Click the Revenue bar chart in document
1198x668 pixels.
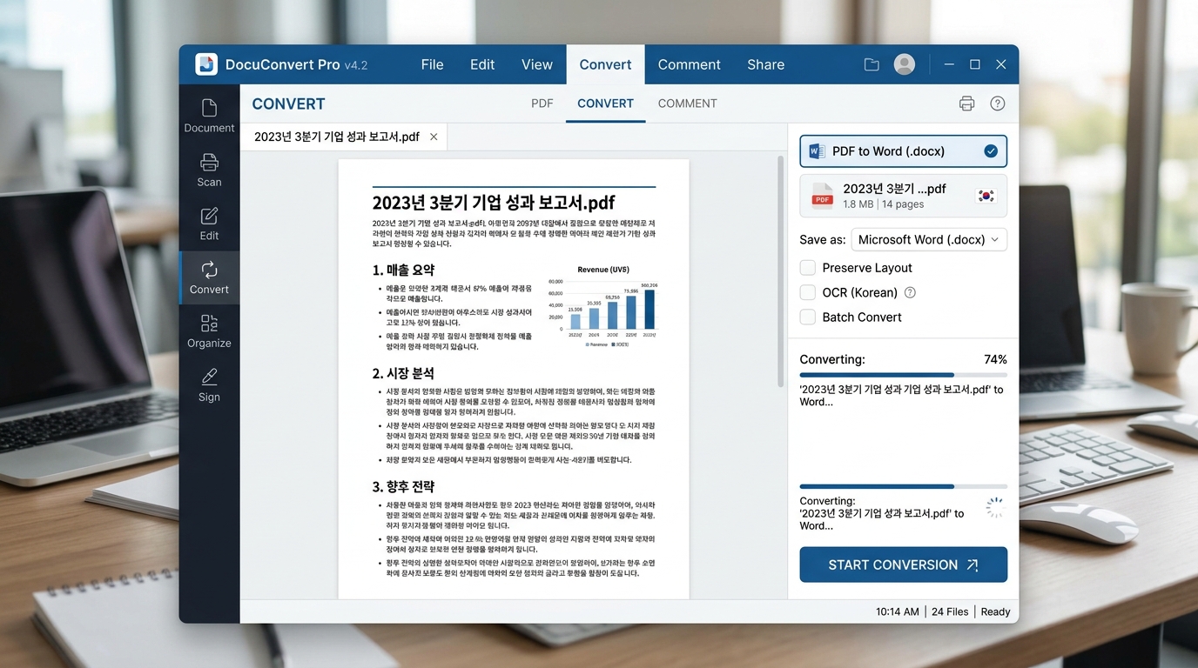coord(603,306)
